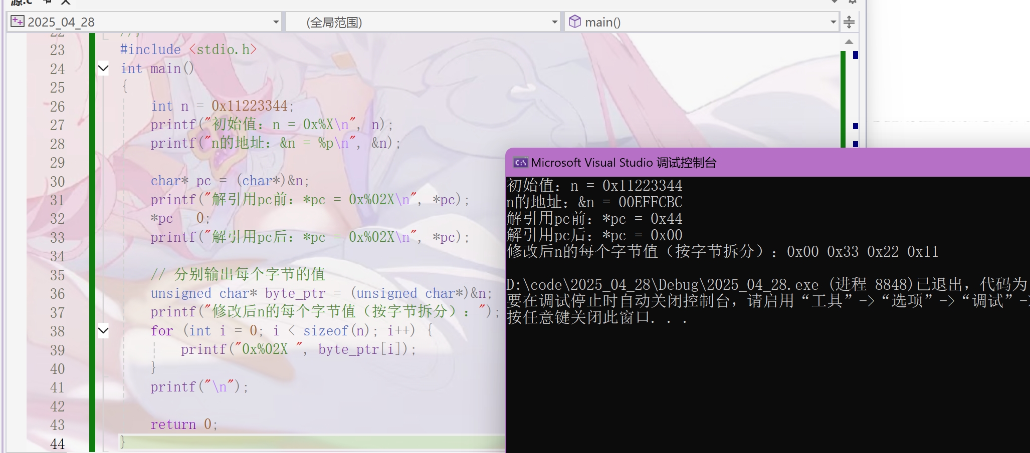Click the 'return 0;' statement
This screenshot has width=1030, height=453.
pyautogui.click(x=184, y=424)
